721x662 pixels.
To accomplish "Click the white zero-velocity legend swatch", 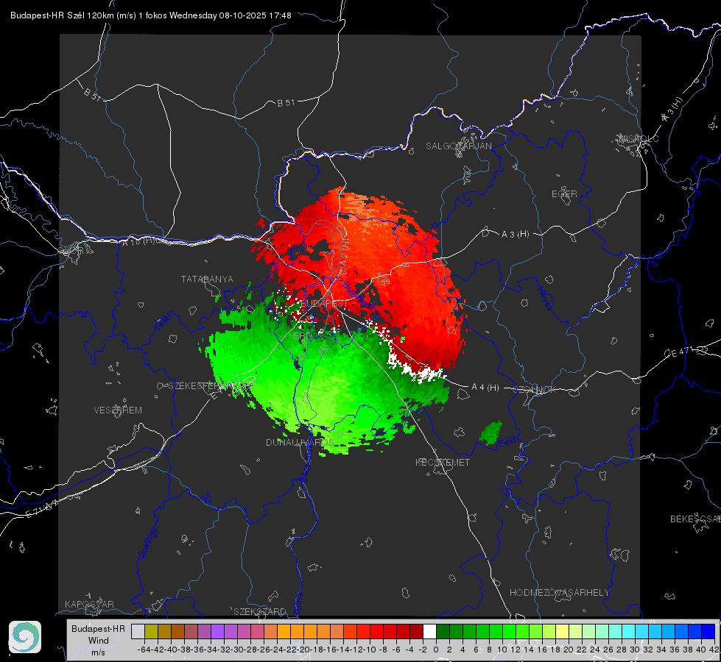I will (x=429, y=631).
